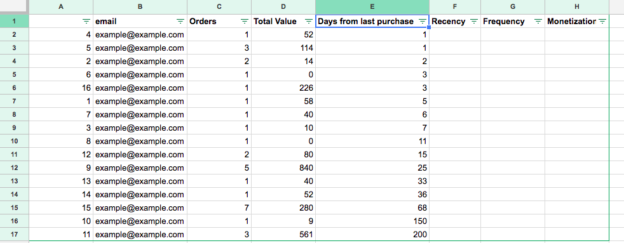Grab the fill handle on cell E1
The width and height of the screenshot is (624, 243).
pos(429,28)
